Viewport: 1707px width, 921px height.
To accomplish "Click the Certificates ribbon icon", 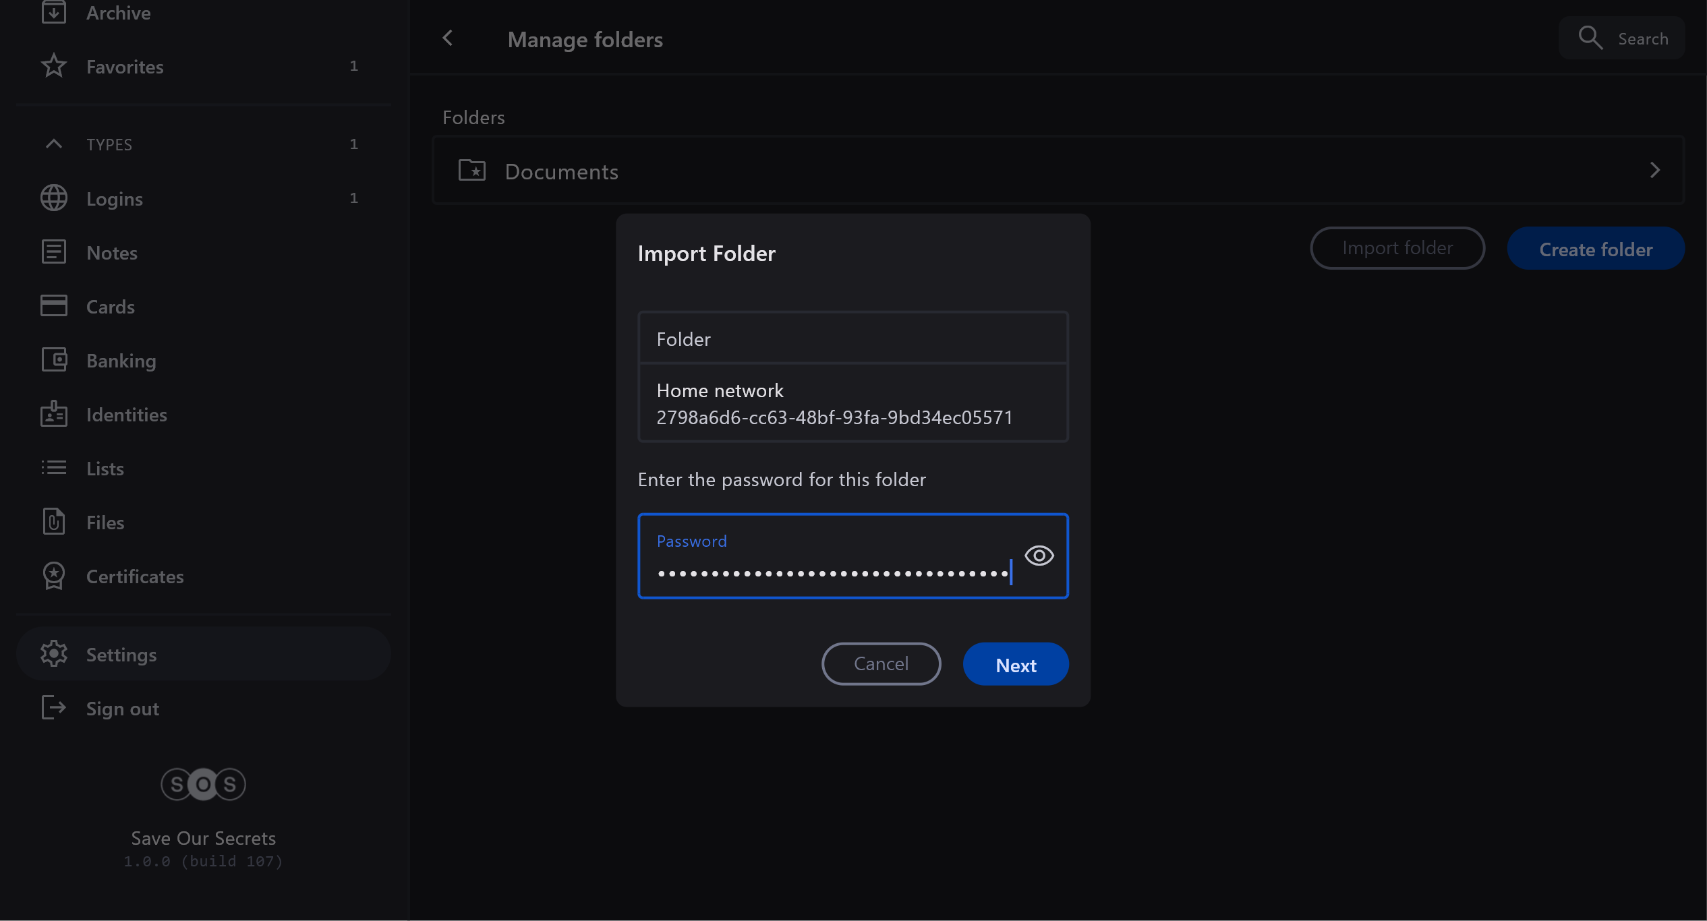I will (x=54, y=576).
